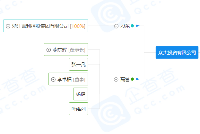Expand the 浙江吉利控股集团有限公司 plus icon
This screenshot has height=134, width=200.
point(8,26)
